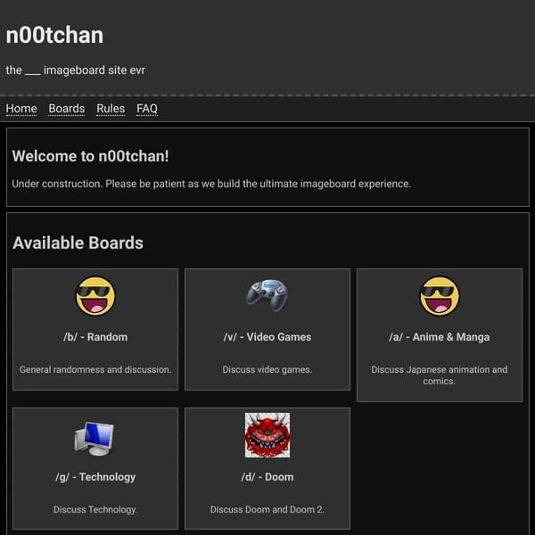Screen dimensions: 535x535
Task: Click the sunglasses smiley icon for /a/ Anime & Manga
Action: pyautogui.click(x=440, y=296)
